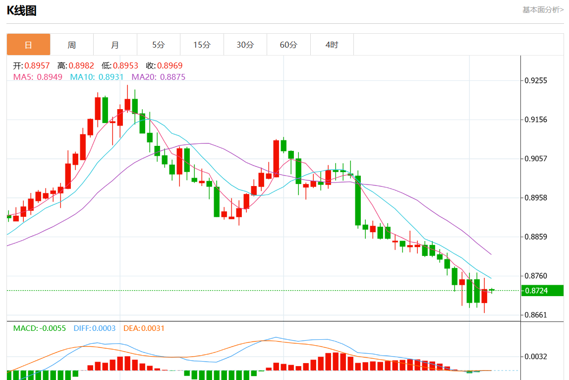Image resolution: width=569 pixels, height=380 pixels.
Task: Click the K线图 heading
Action: 22,10
